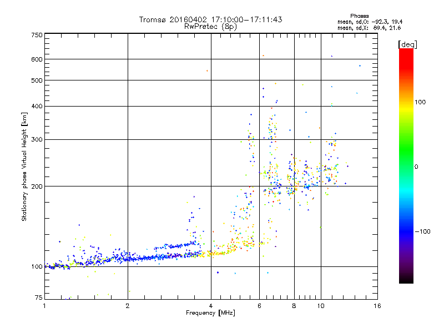Click the 'mean, sd,X: 89.4, 21.6' line
444x333 pixels.
tap(369, 28)
